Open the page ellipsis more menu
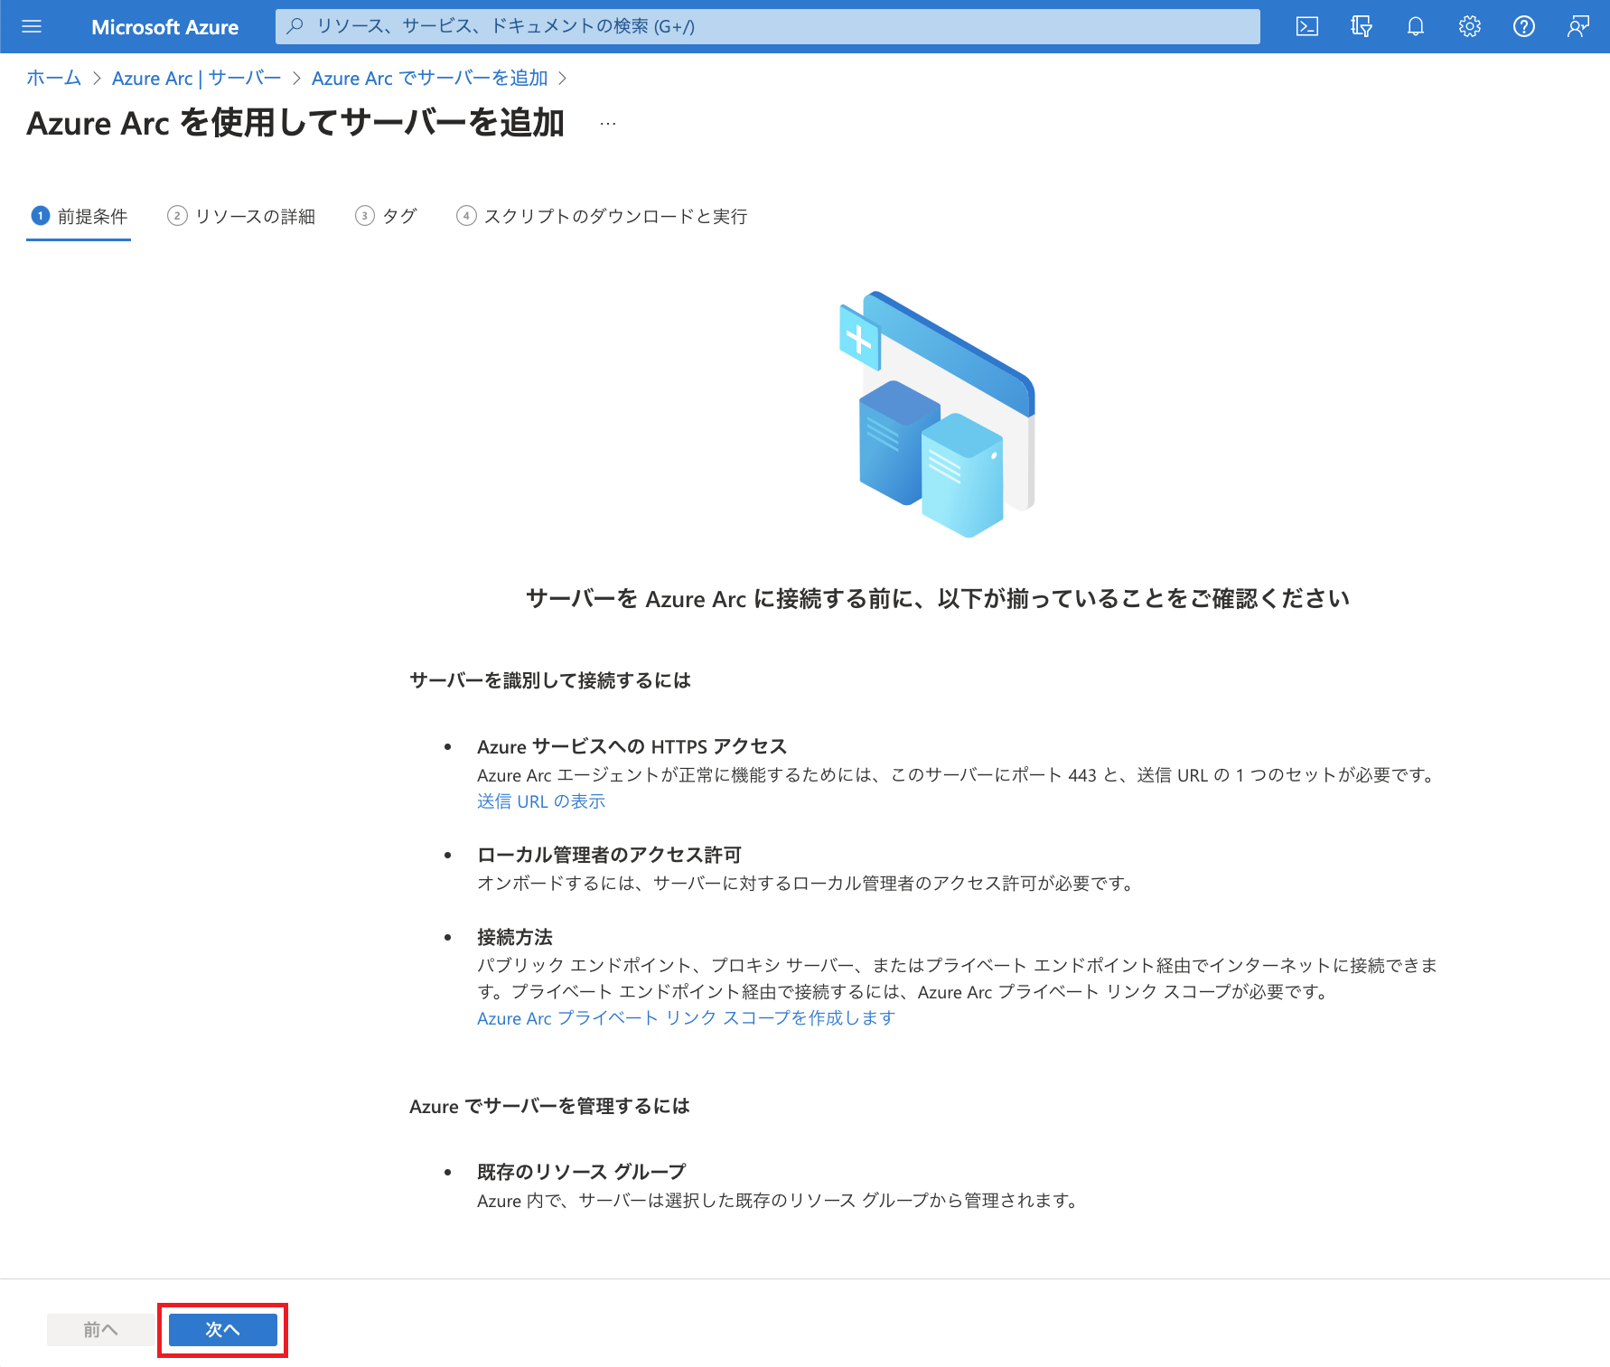The width and height of the screenshot is (1610, 1367). click(x=608, y=124)
